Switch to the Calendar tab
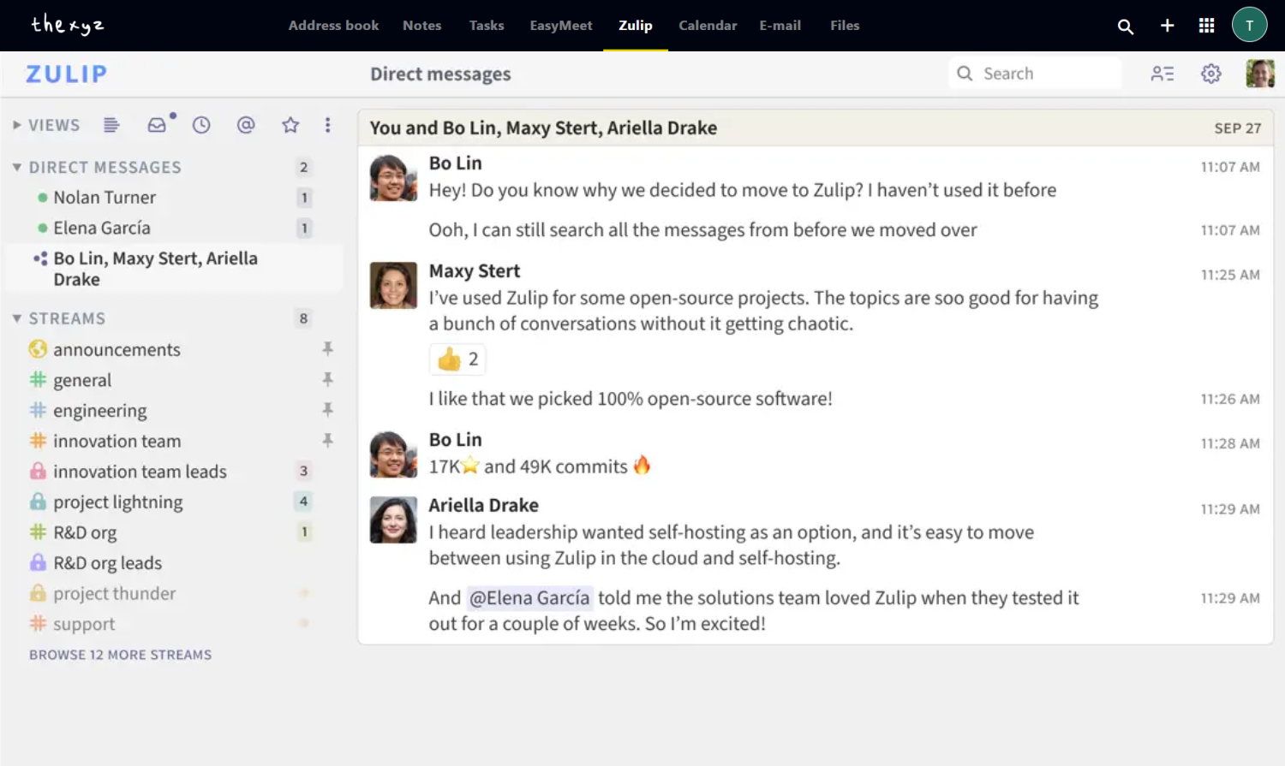The width and height of the screenshot is (1285, 766). pos(708,26)
